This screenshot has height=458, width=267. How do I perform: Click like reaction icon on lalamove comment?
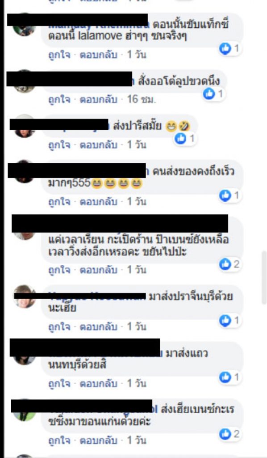pyautogui.click(x=225, y=48)
